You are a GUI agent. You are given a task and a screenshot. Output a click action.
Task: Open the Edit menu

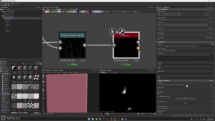pyautogui.click(x=5, y=3)
